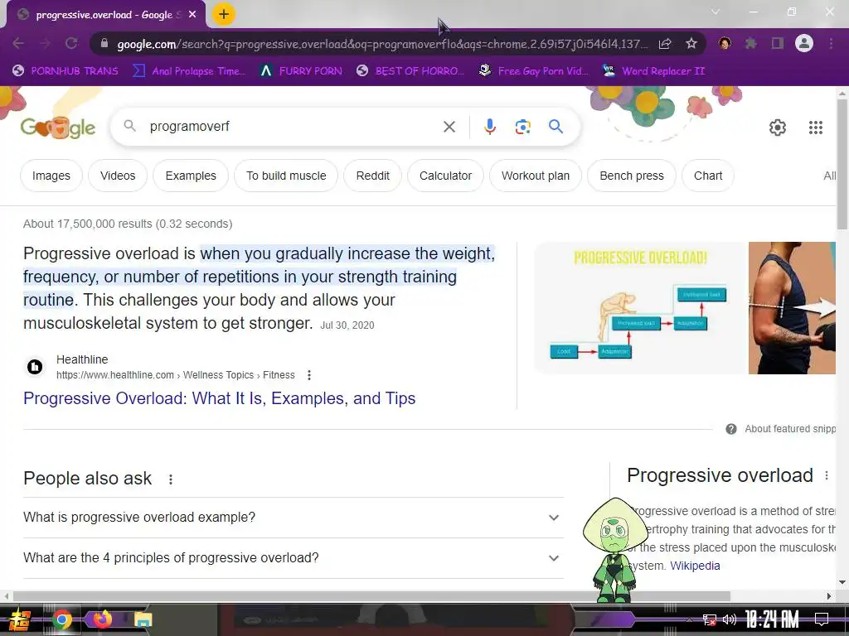Expand 'What are the 4 principles' question
849x636 pixels.
293,558
